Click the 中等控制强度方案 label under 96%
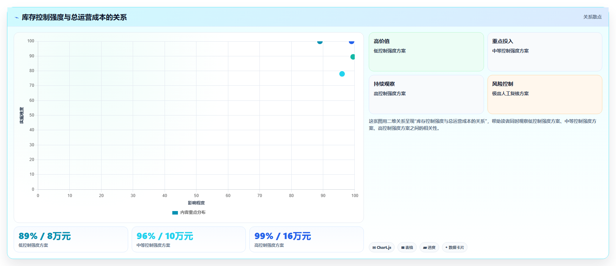616x266 pixels. click(153, 245)
